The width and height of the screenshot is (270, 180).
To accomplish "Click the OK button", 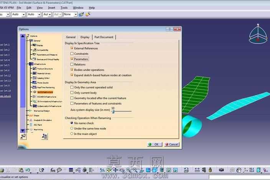I will [155, 144].
